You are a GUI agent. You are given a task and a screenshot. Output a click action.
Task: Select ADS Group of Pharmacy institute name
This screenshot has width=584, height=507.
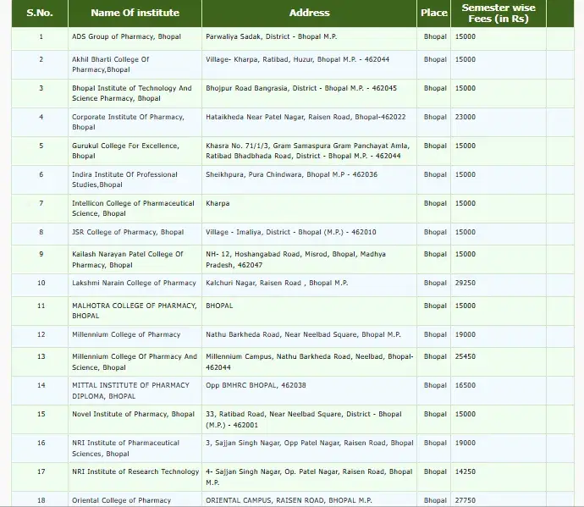point(126,37)
